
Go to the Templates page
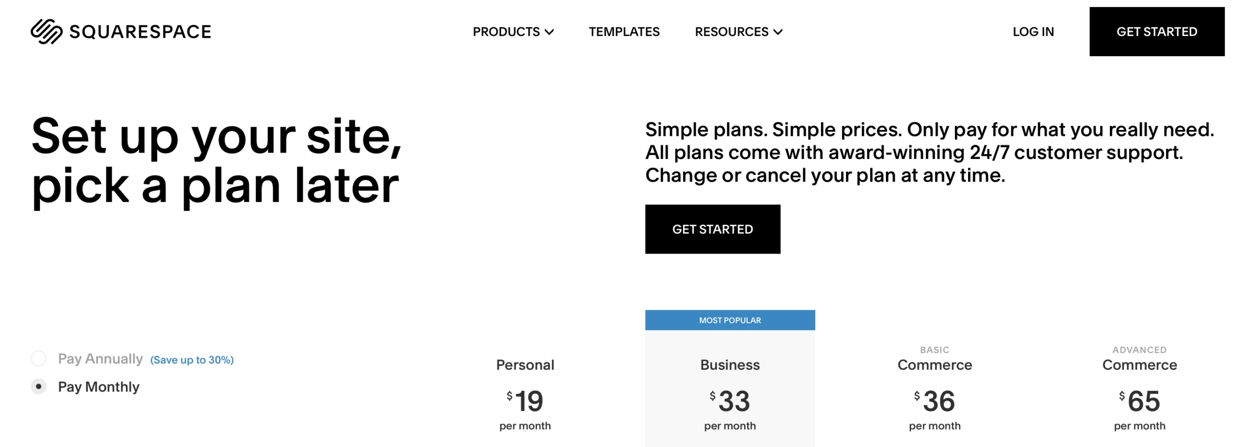pyautogui.click(x=624, y=32)
